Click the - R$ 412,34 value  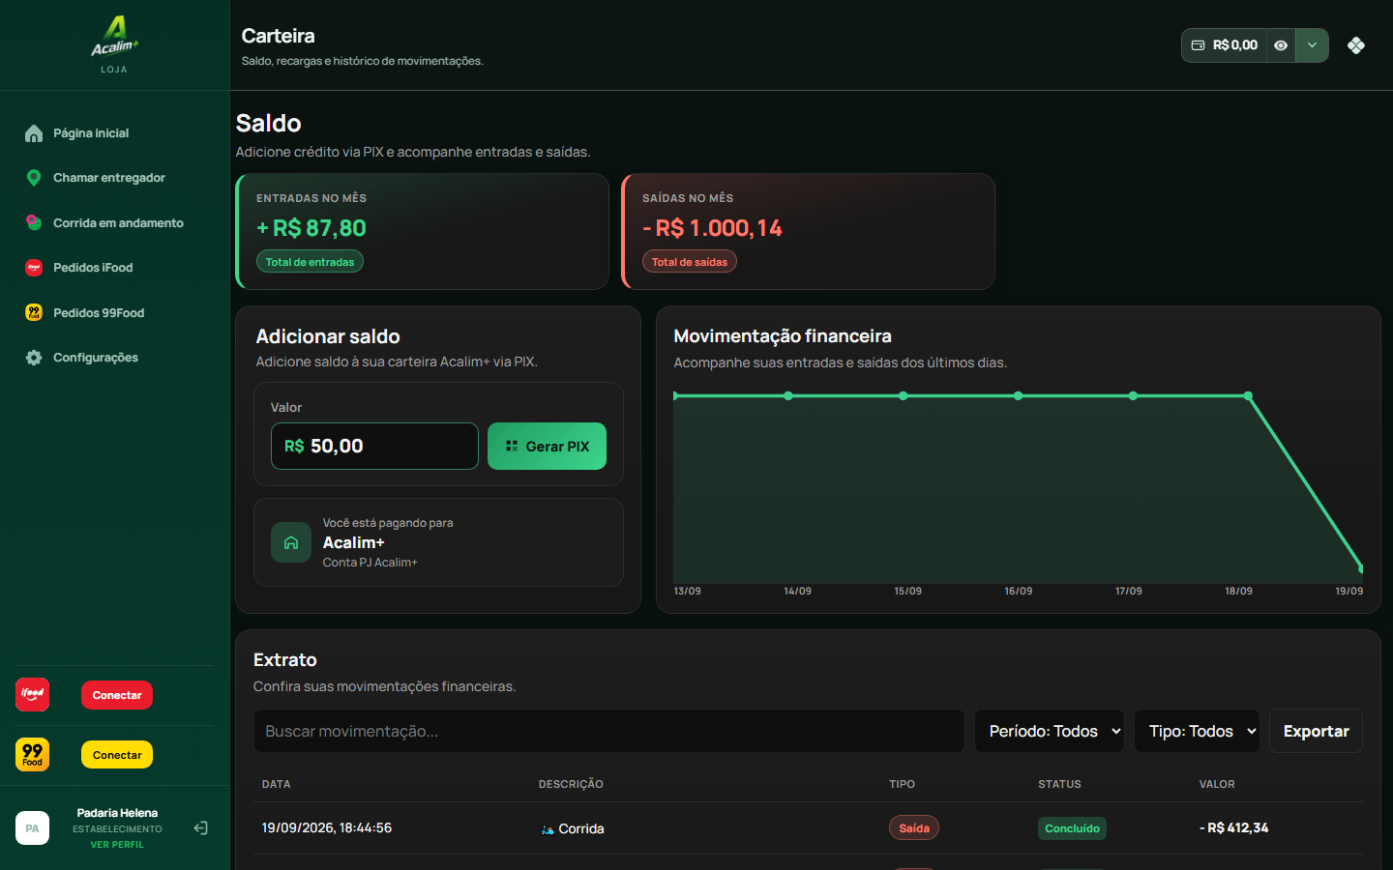click(1234, 828)
